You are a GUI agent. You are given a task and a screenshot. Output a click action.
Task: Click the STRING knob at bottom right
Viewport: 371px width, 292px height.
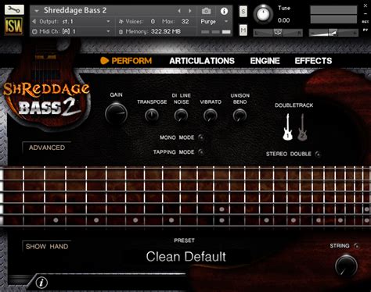(x=346, y=265)
